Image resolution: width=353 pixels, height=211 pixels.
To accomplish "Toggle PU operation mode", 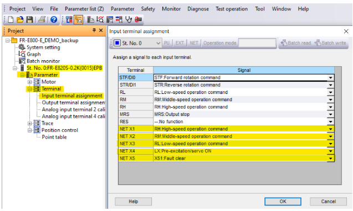I will [167, 43].
